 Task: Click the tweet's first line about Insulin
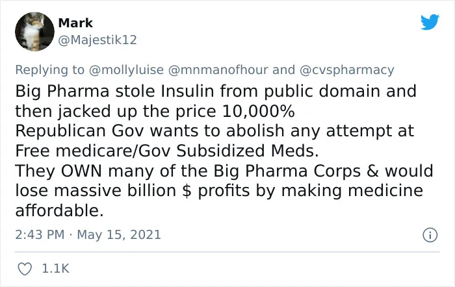[216, 91]
